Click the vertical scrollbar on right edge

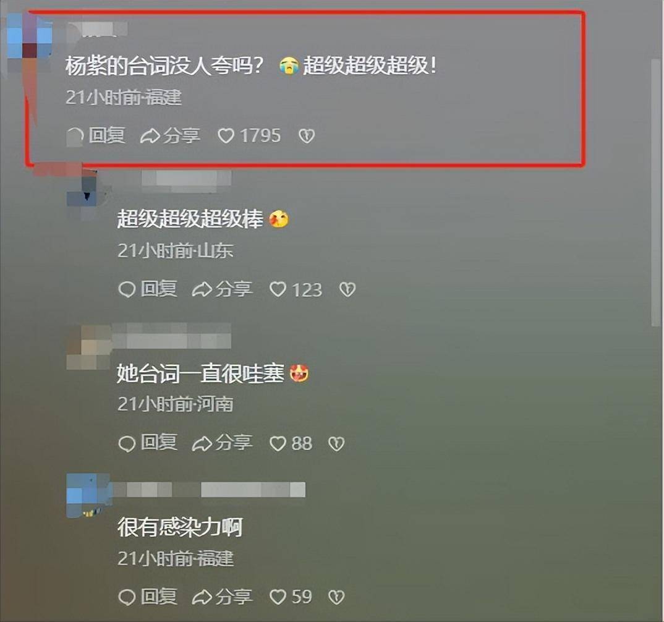[655, 193]
